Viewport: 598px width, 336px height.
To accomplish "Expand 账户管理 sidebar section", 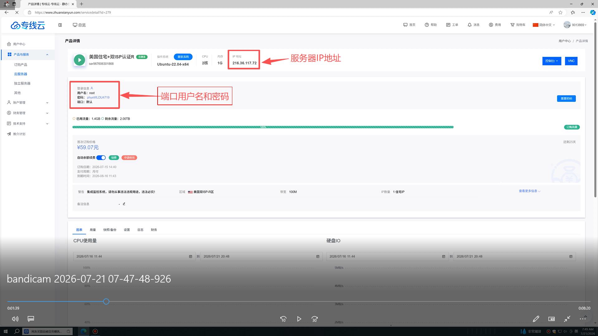I will pyautogui.click(x=27, y=102).
